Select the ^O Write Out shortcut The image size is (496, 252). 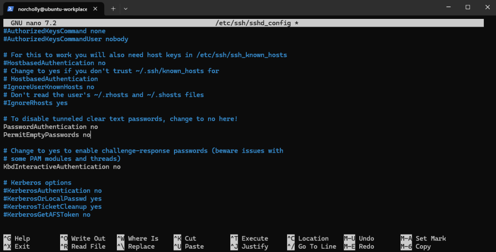(x=82, y=238)
